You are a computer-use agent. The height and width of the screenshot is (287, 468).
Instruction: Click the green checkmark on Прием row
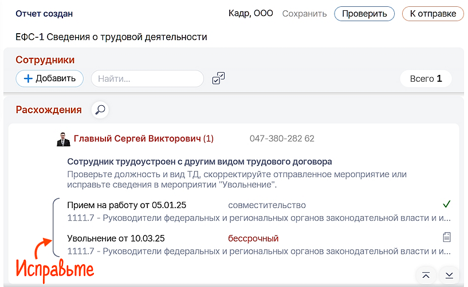[447, 204]
